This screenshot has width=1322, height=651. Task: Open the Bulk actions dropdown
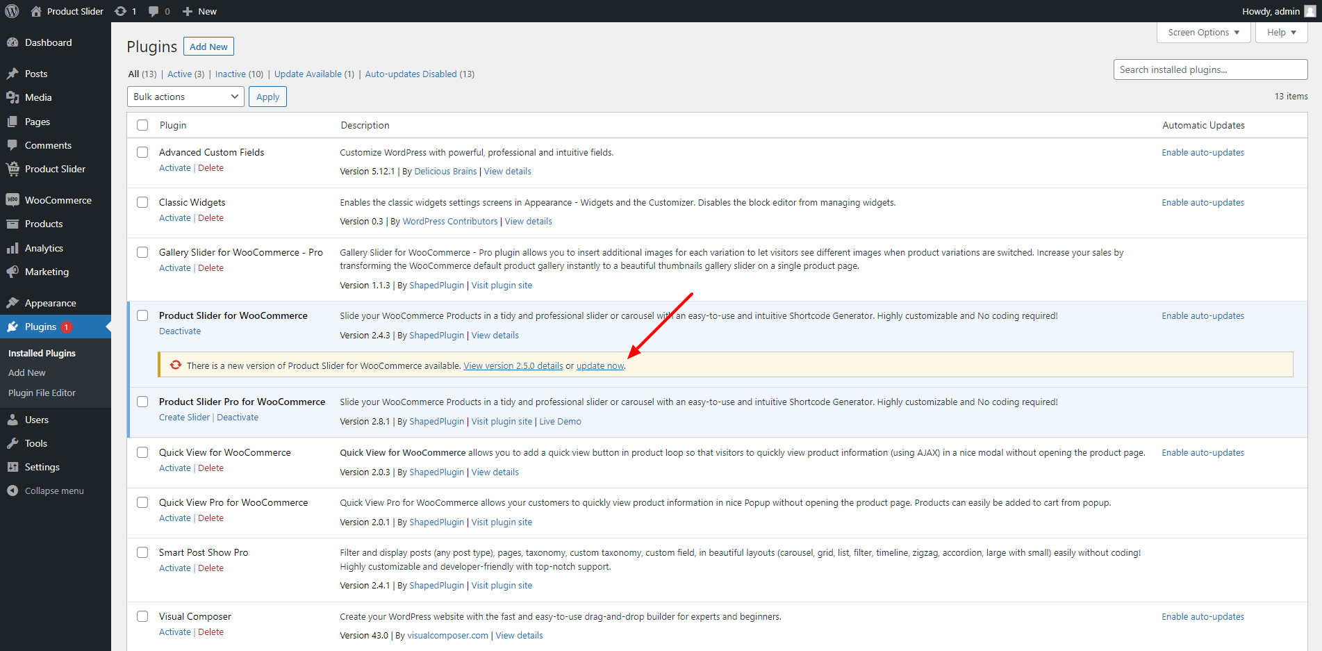coord(185,97)
